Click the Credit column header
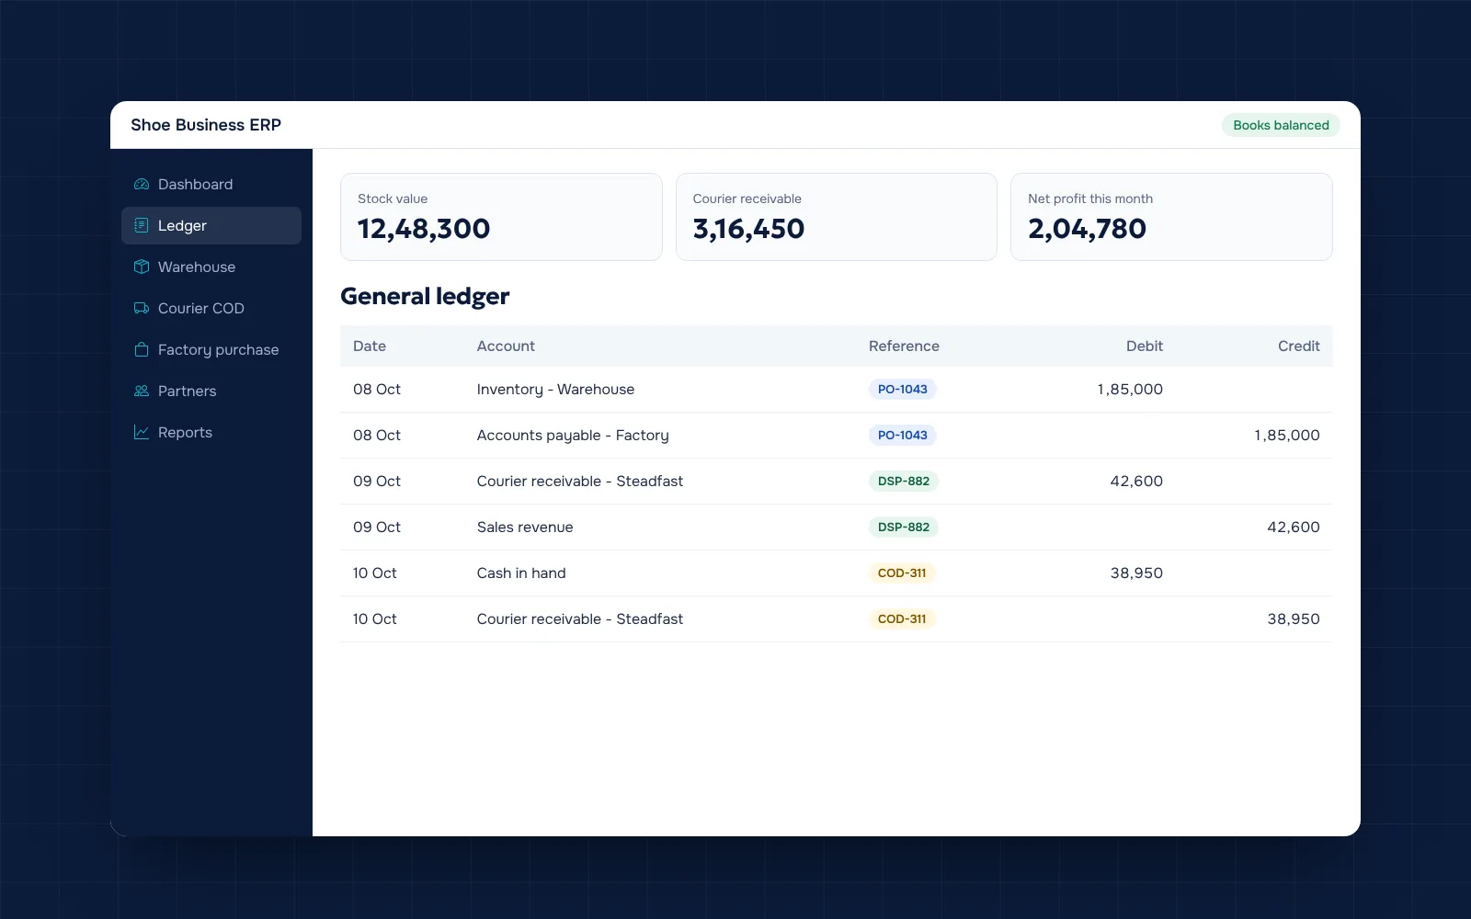This screenshot has width=1471, height=919. pyautogui.click(x=1298, y=346)
